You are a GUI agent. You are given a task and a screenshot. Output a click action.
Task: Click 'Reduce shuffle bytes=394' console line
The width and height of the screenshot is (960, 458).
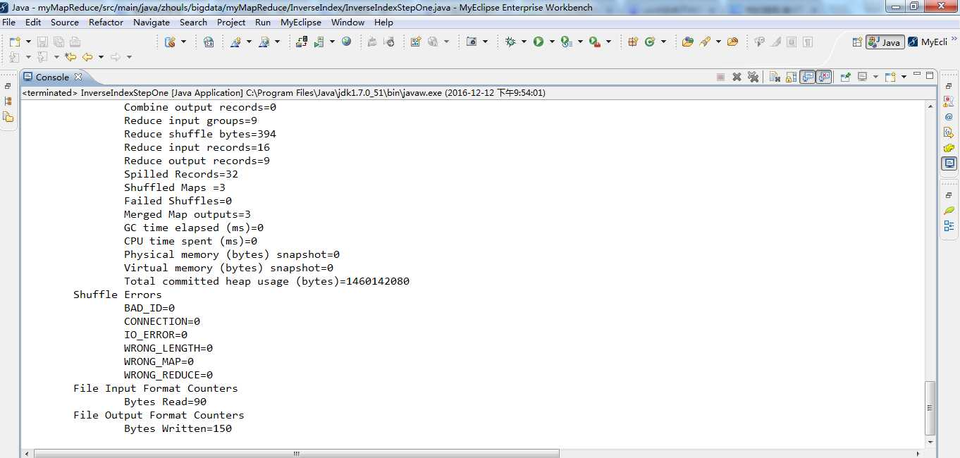tap(200, 134)
